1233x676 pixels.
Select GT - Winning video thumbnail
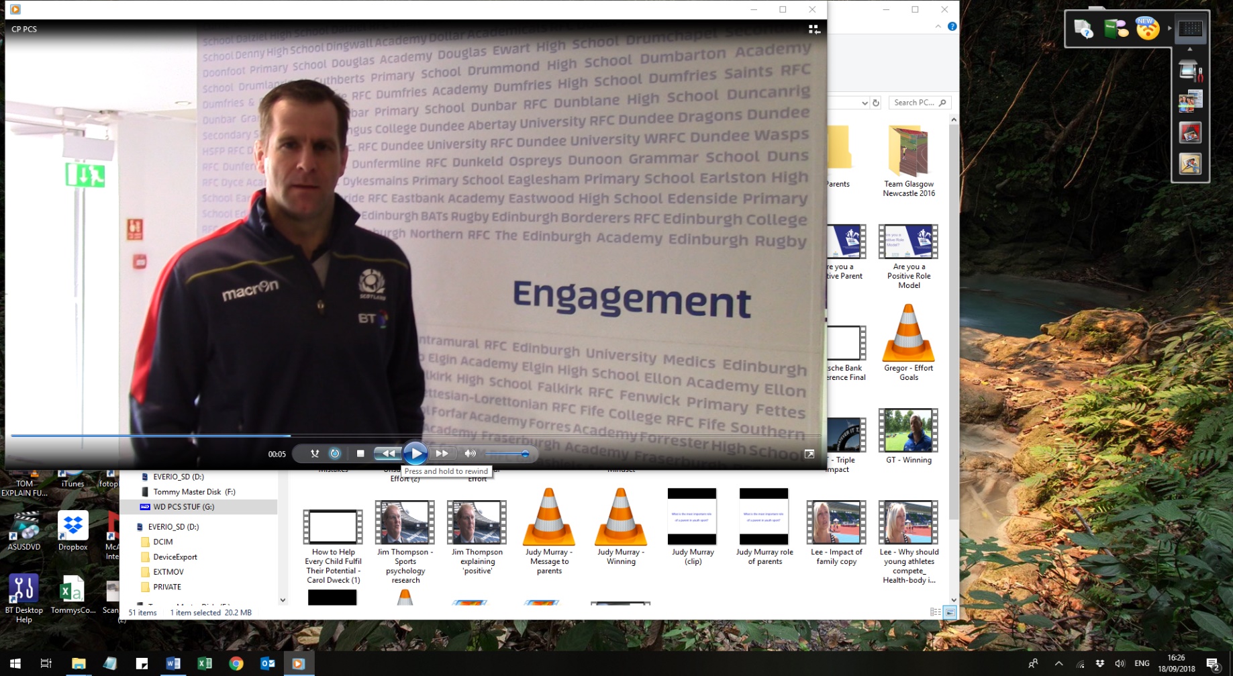coord(909,436)
